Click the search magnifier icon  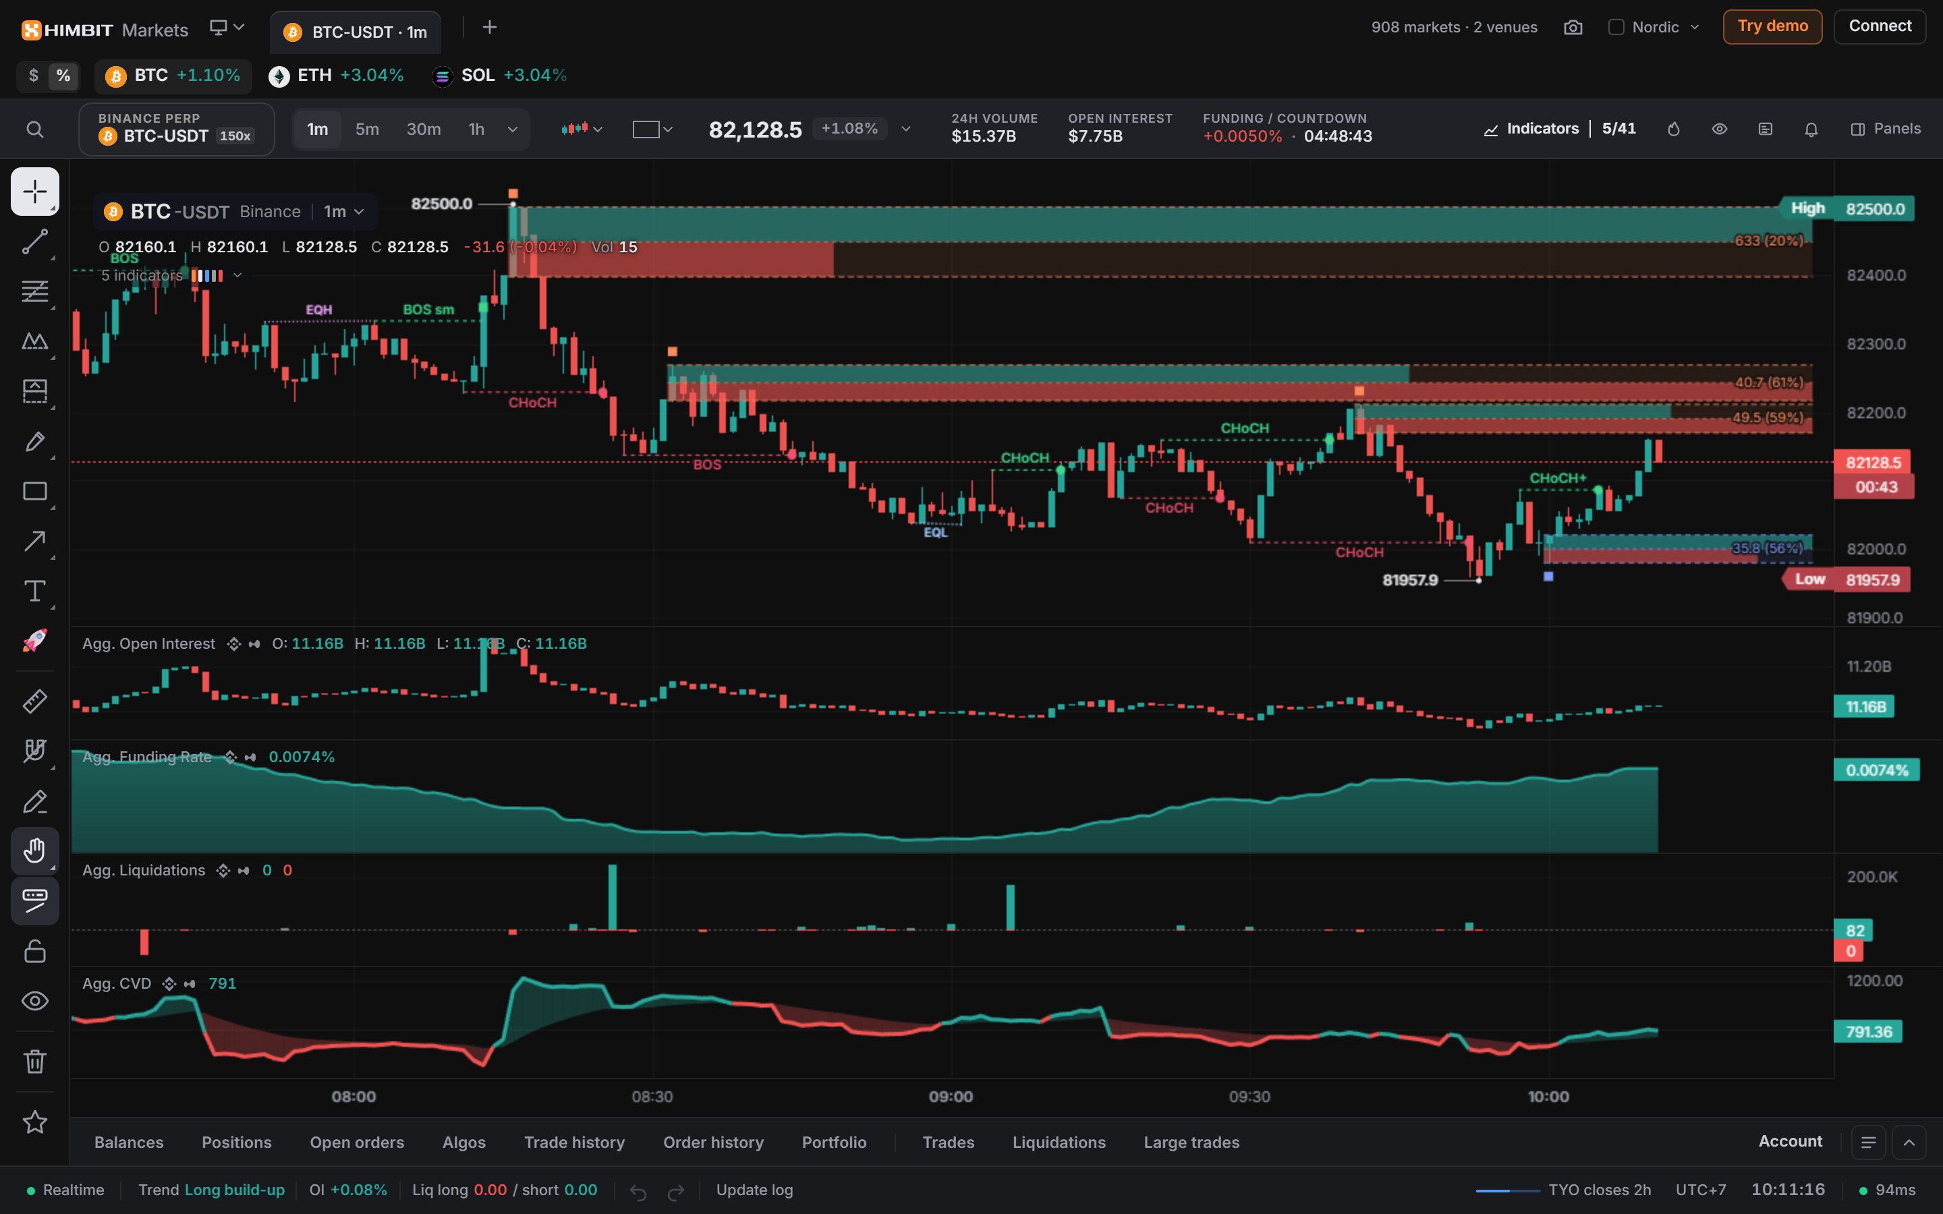(34, 129)
